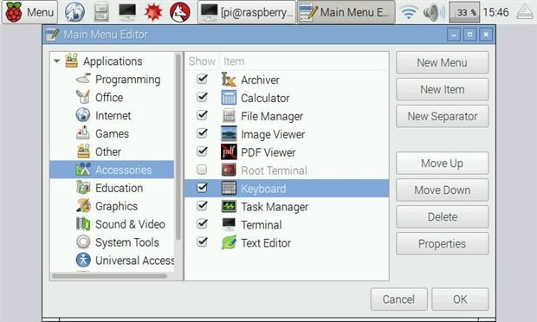Enable the Root Terminal show checkbox
The image size is (537, 322).
202,170
